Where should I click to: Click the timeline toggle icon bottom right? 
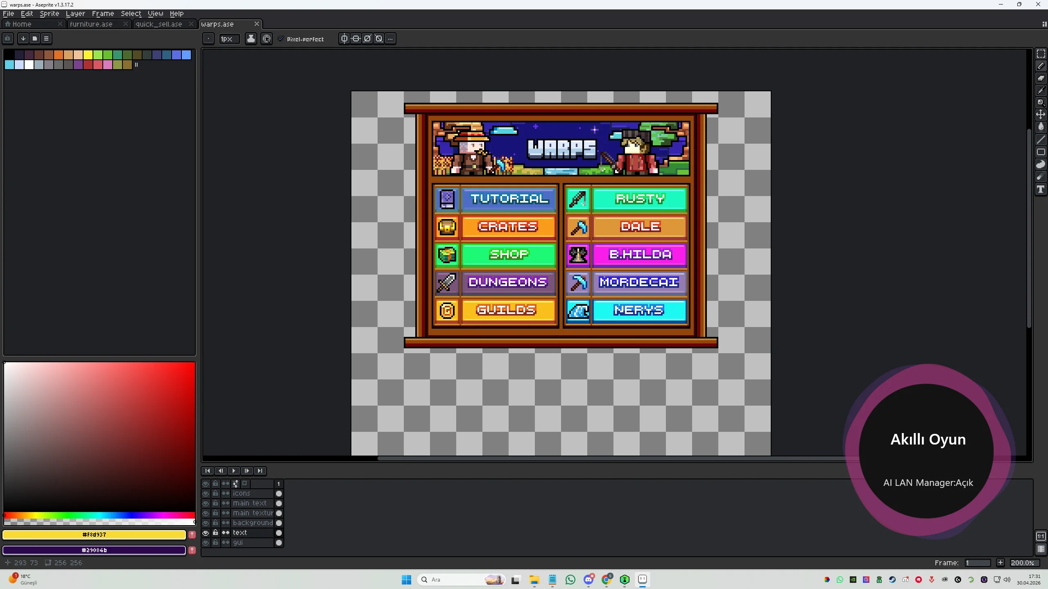coord(1041,549)
